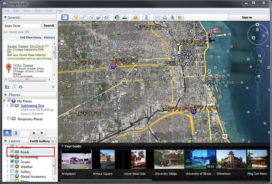
Task: Open the View menu
Action: pos(26,11)
